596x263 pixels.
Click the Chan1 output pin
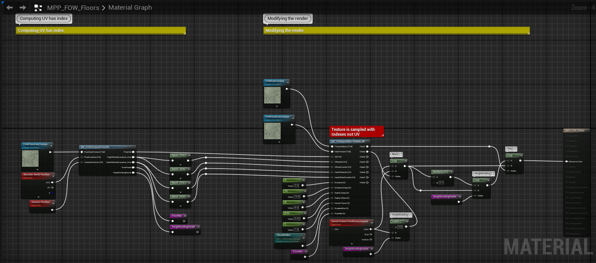(367, 146)
